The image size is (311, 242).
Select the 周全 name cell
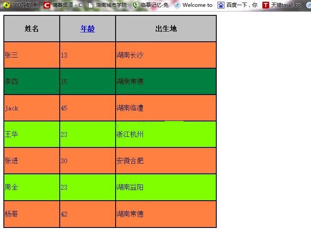(32, 187)
